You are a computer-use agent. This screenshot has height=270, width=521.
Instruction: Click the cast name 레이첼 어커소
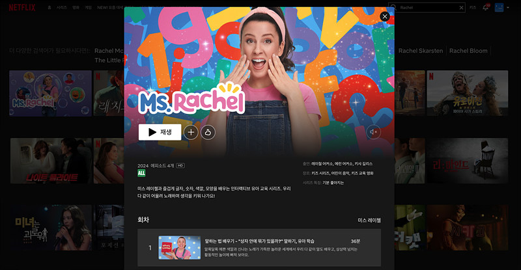(322, 163)
